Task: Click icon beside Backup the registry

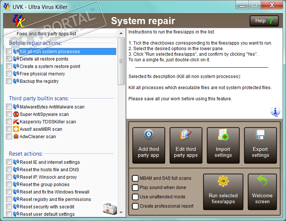Action: click(x=16, y=81)
